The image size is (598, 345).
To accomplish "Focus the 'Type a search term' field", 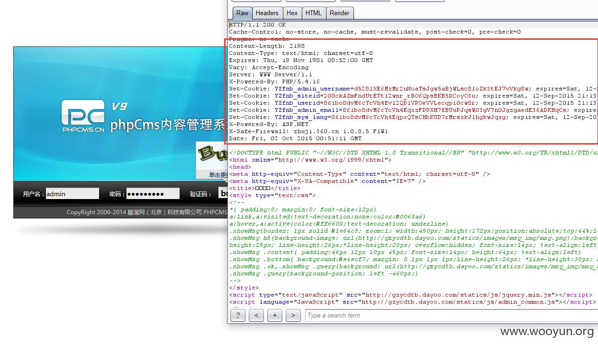I will pyautogui.click(x=452, y=315).
